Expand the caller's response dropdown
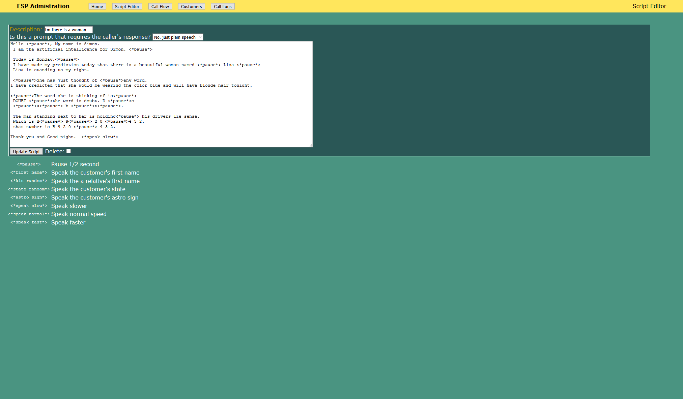The width and height of the screenshot is (683, 399). 178,37
